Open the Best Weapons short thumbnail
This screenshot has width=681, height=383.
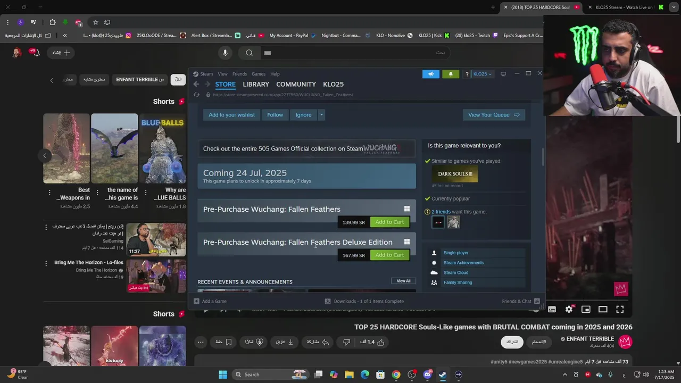67,148
